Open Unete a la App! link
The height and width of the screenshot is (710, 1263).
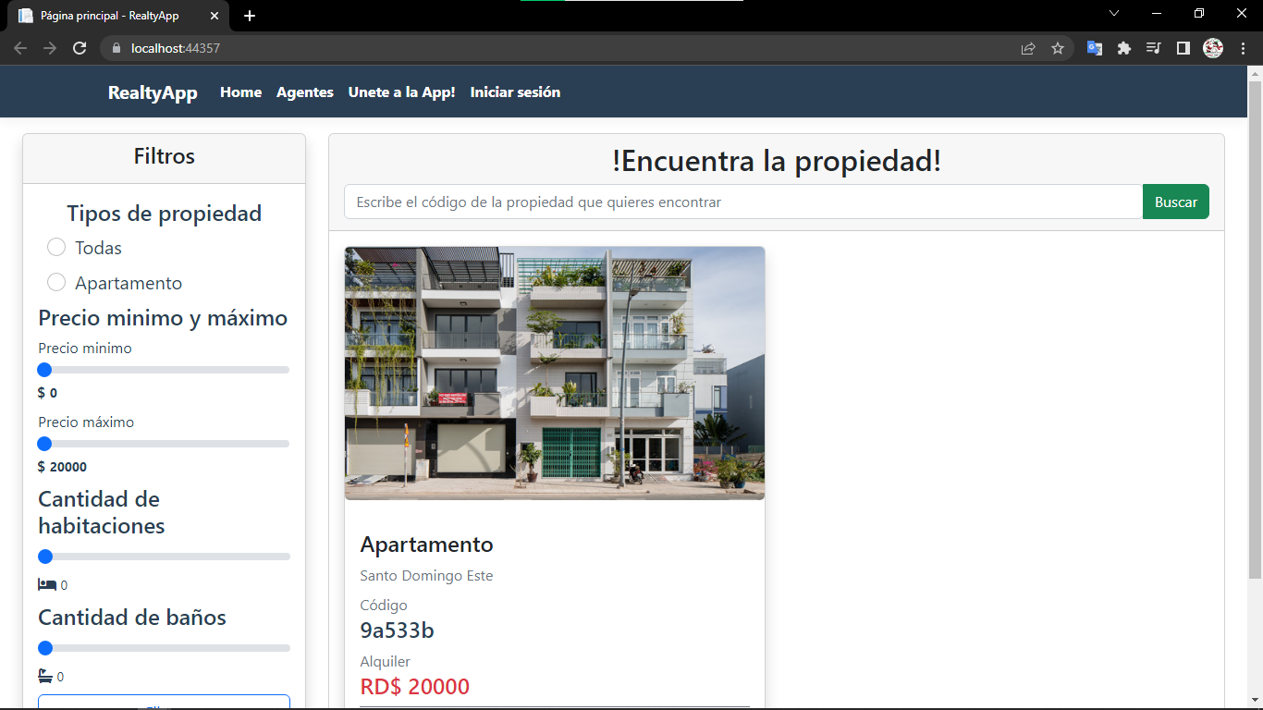402,92
